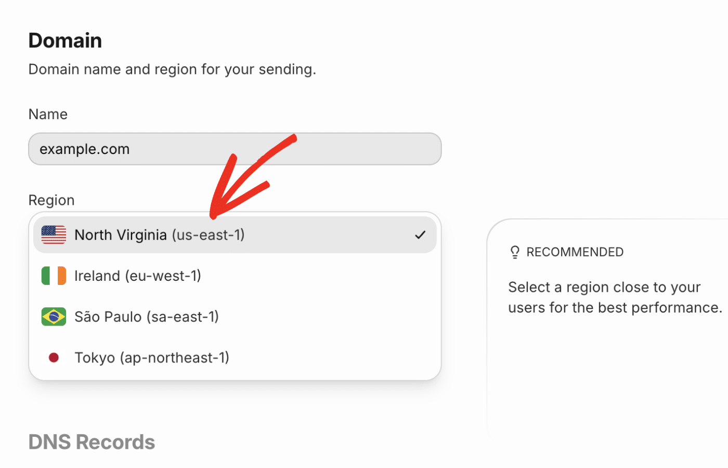Image resolution: width=728 pixels, height=468 pixels.
Task: Click the recommendation text about region performance
Action: (x=614, y=297)
